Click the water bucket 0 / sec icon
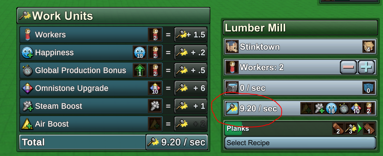The height and width of the screenshot is (156, 383). tap(232, 88)
